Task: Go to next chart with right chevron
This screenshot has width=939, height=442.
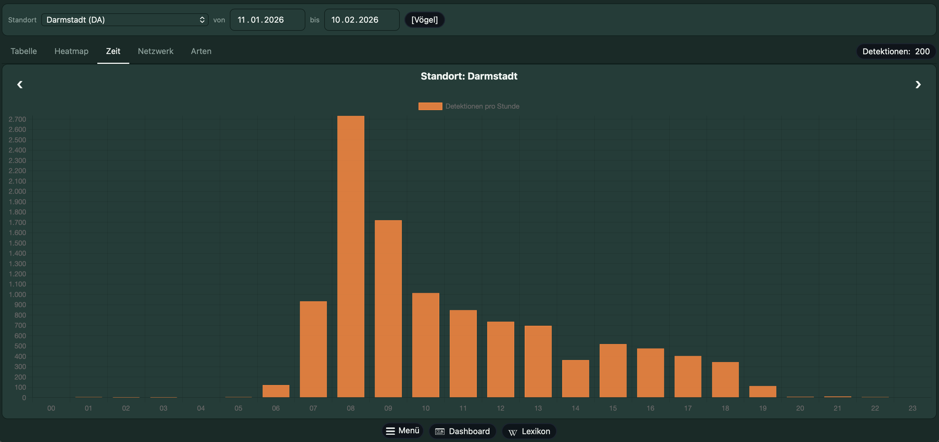Action: pos(918,85)
